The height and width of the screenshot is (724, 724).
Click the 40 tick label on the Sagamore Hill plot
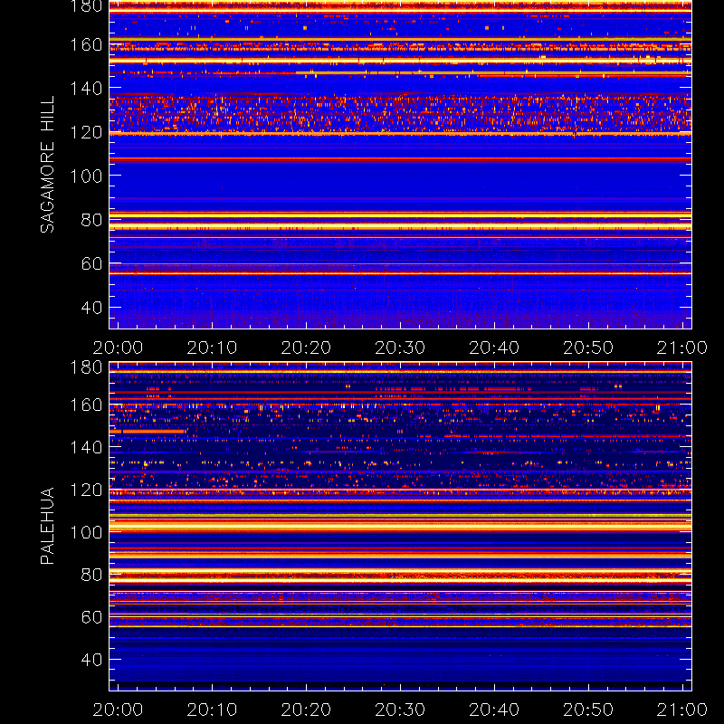coord(92,308)
